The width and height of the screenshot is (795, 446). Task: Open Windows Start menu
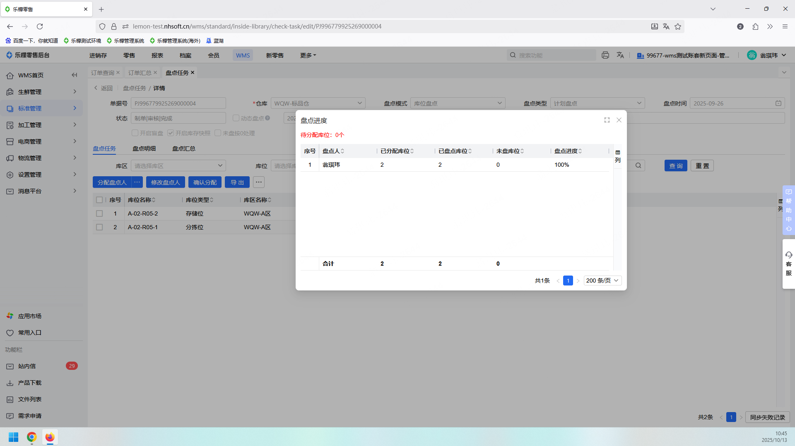click(14, 437)
